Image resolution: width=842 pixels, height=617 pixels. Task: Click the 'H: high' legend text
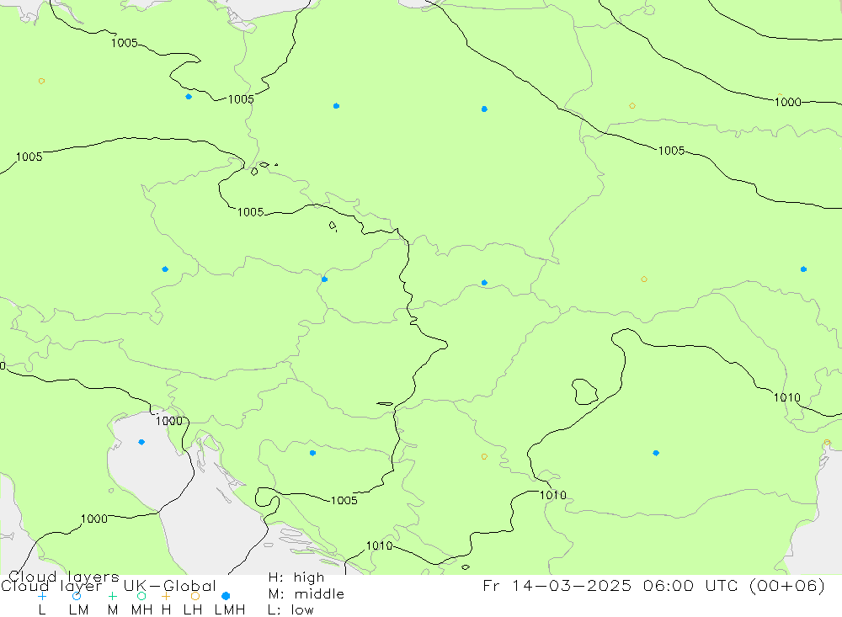tap(296, 577)
